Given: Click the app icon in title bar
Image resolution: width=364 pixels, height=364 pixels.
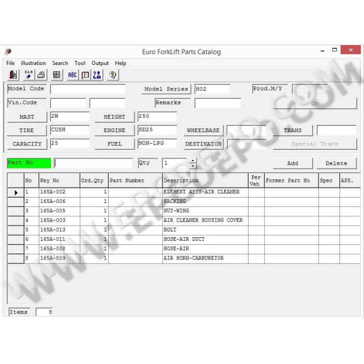Looking at the screenshot, I should (8, 51).
